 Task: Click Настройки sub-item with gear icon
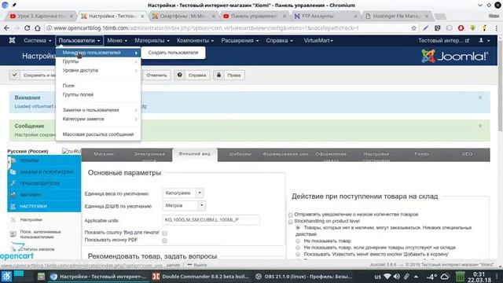point(31,220)
